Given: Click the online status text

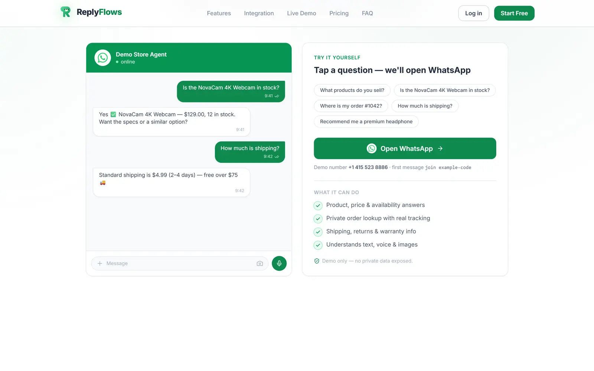Looking at the screenshot, I should coord(128,62).
